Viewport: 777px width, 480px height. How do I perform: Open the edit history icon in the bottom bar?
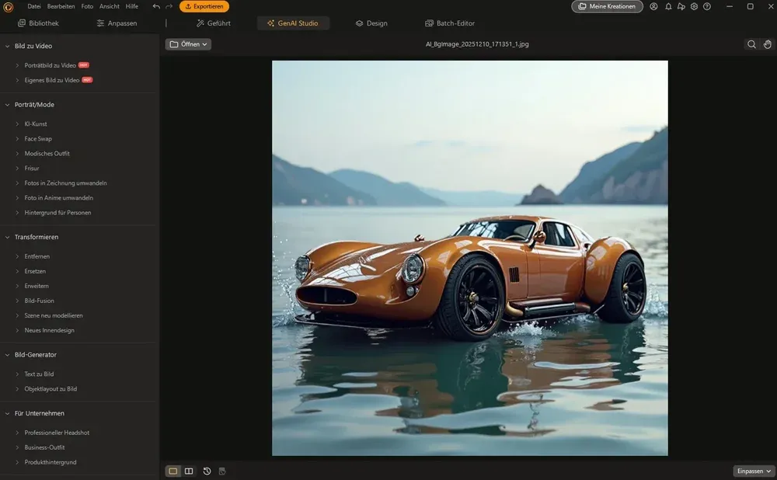coord(207,471)
